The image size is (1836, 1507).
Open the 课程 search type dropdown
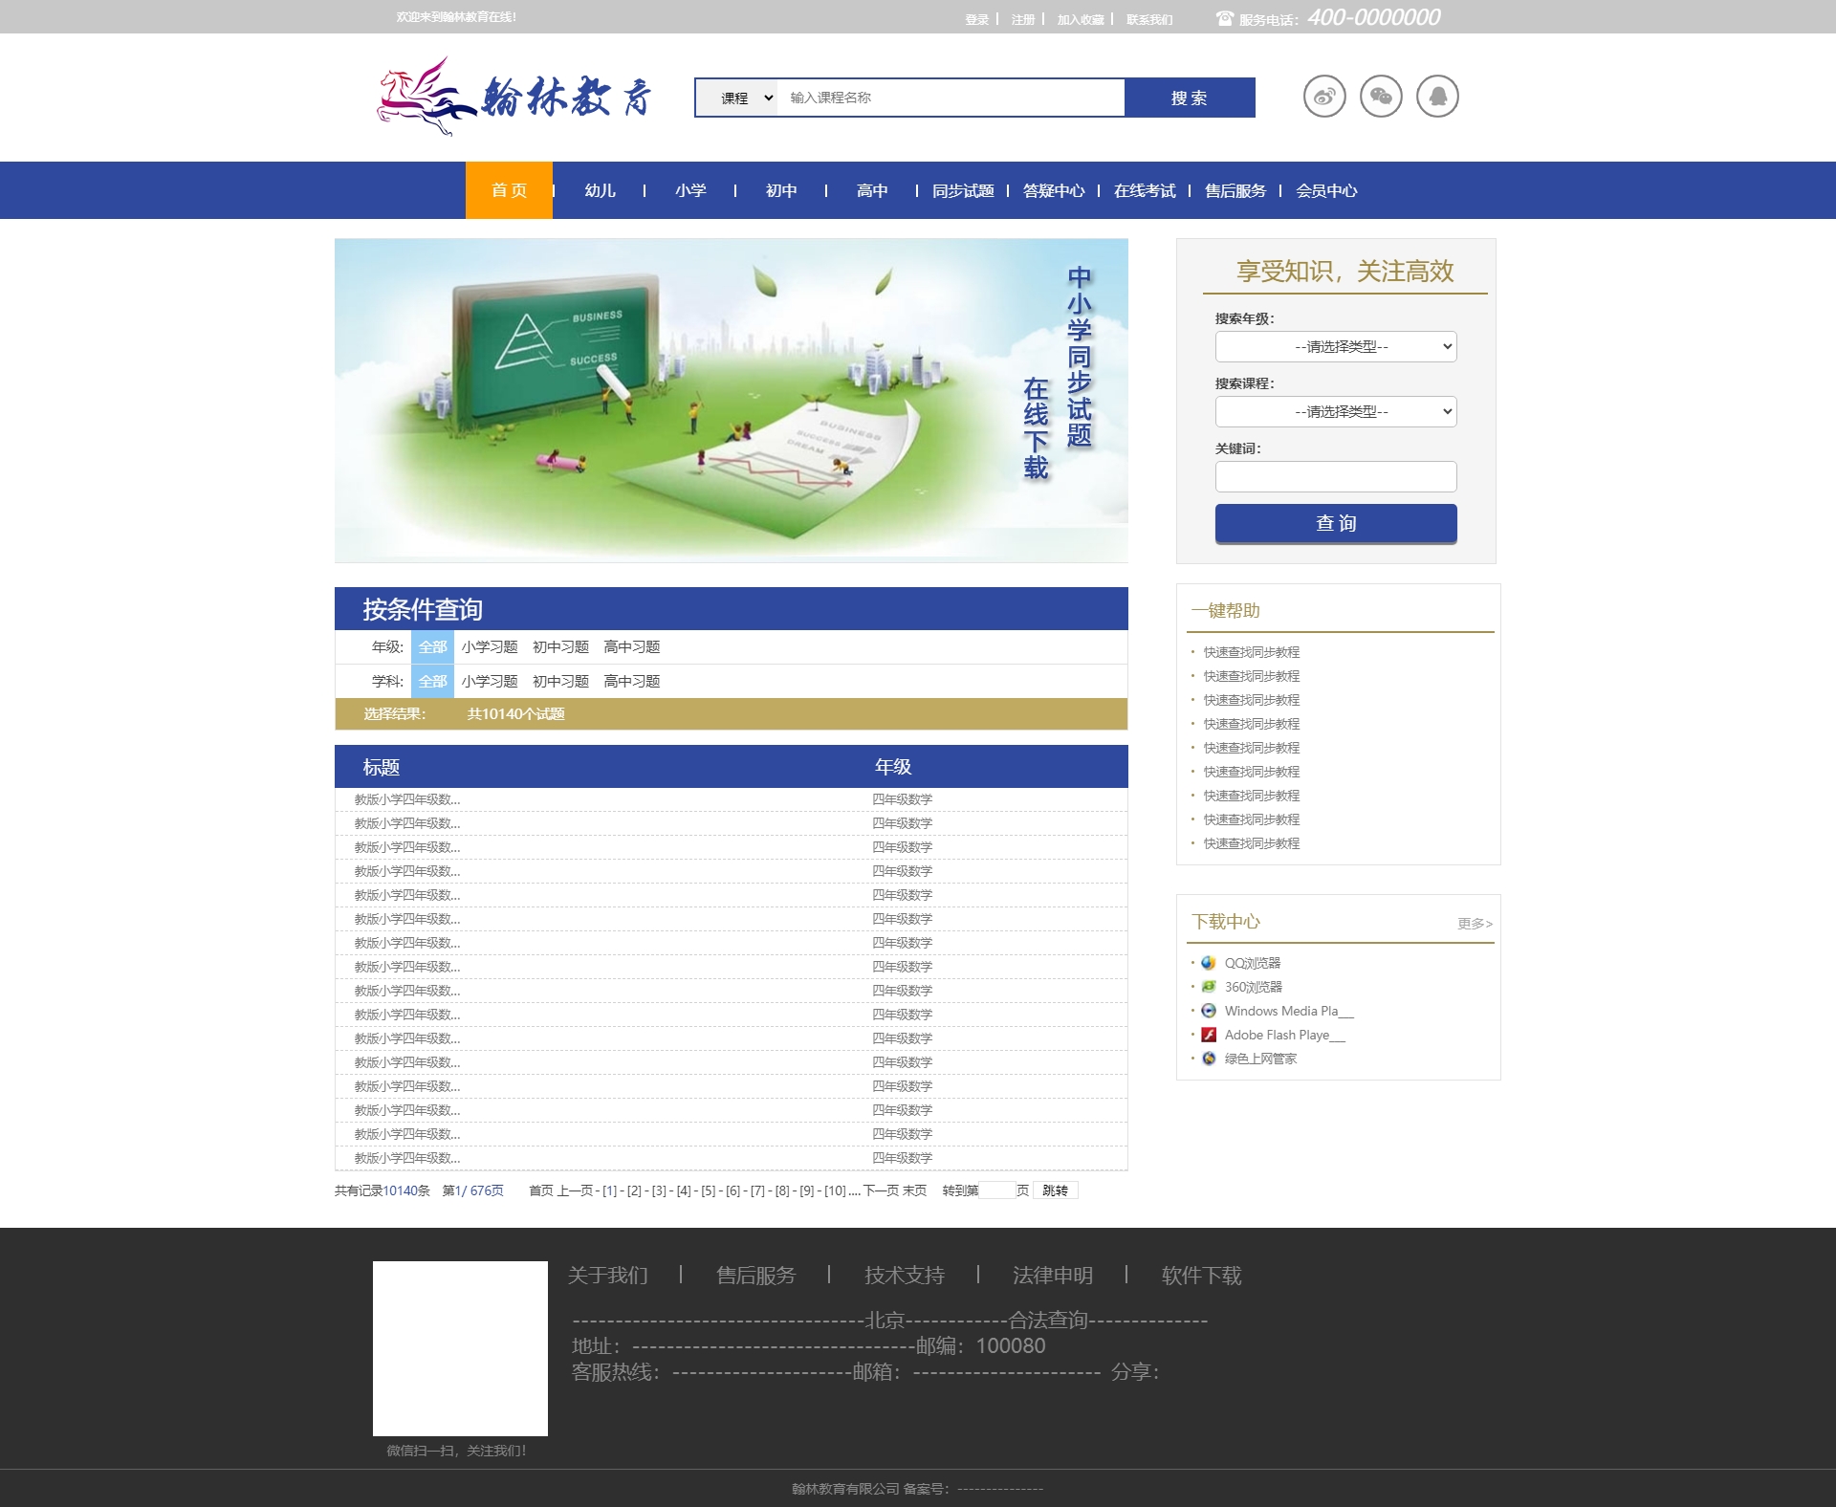click(736, 98)
